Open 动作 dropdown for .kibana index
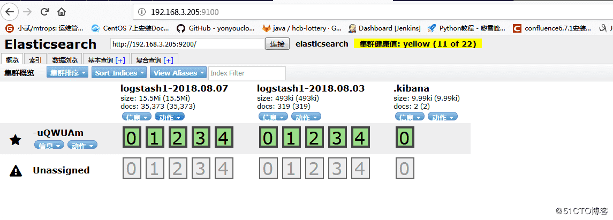This screenshot has height=220, width=613. pos(443,117)
